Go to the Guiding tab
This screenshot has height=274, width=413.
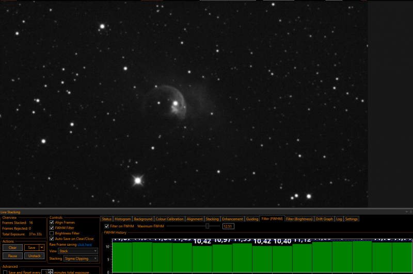point(252,219)
